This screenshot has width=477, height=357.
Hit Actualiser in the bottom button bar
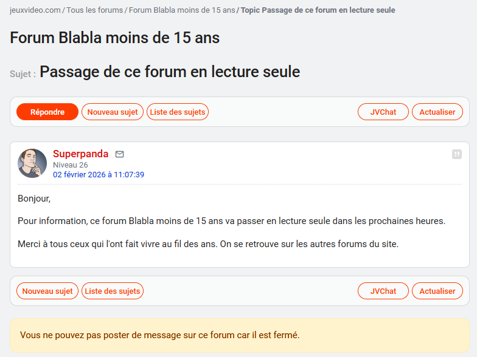[437, 291]
